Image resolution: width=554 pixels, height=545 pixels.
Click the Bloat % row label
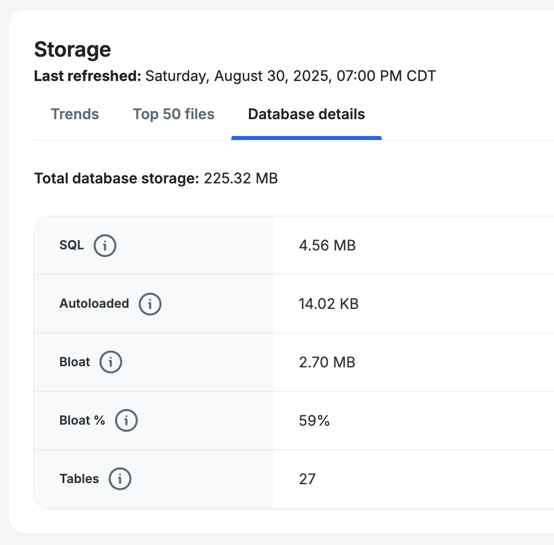click(x=82, y=421)
